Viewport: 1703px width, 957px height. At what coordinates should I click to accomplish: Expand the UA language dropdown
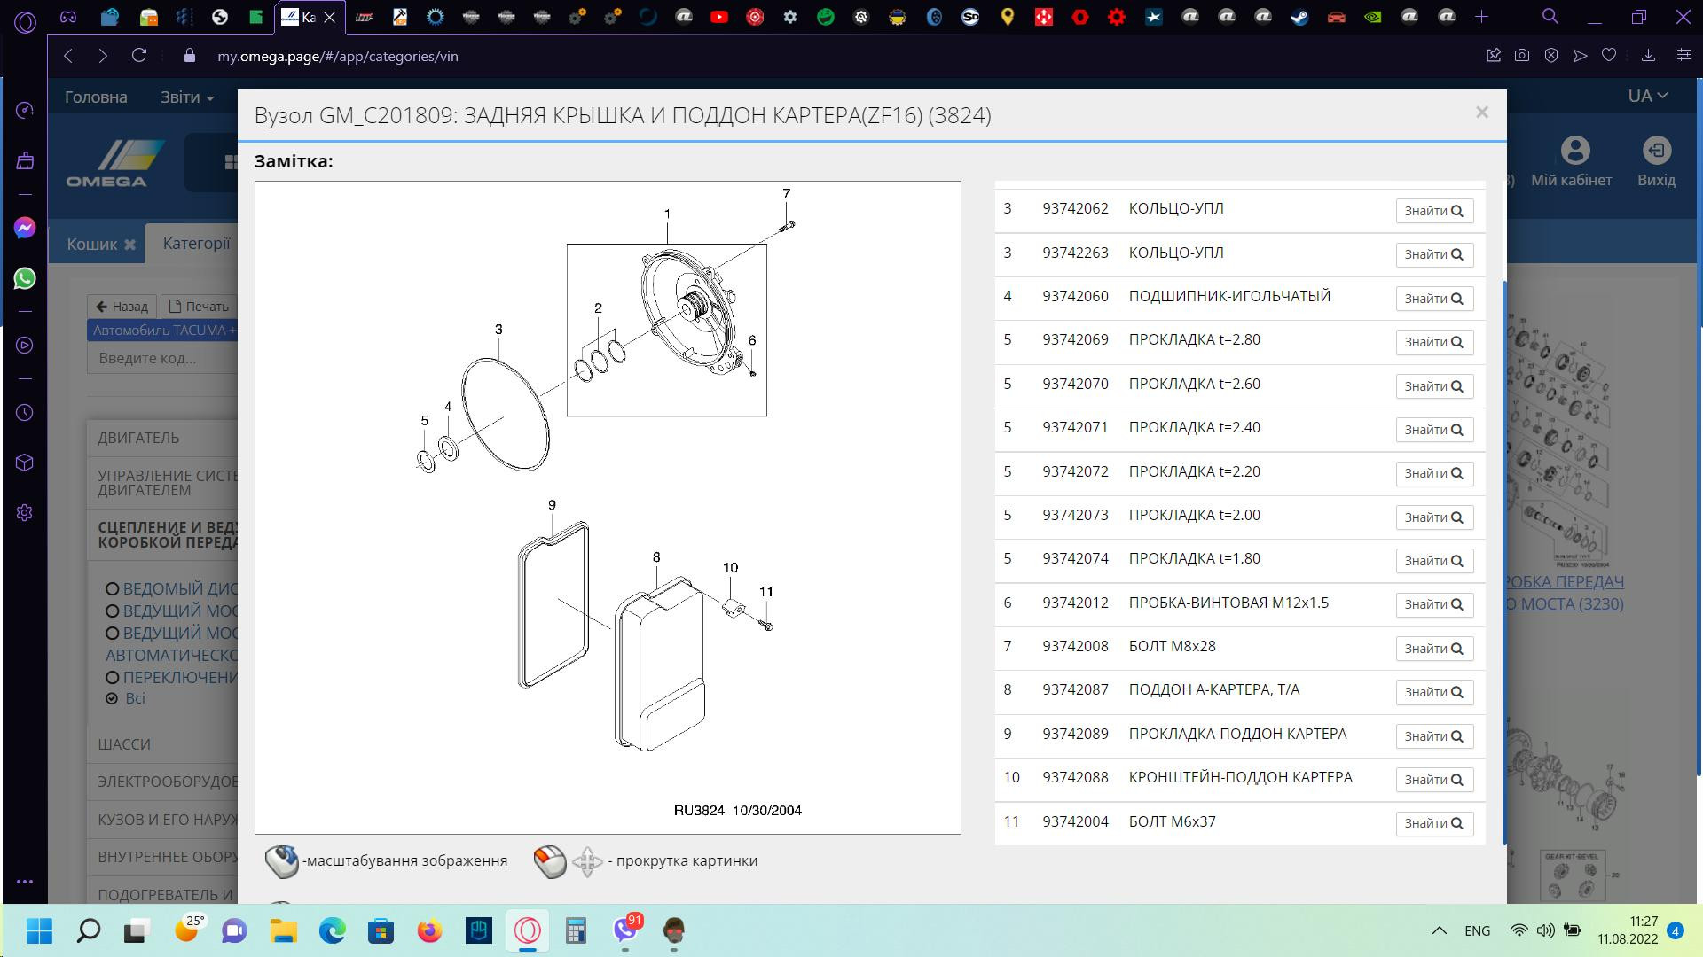[x=1647, y=96]
